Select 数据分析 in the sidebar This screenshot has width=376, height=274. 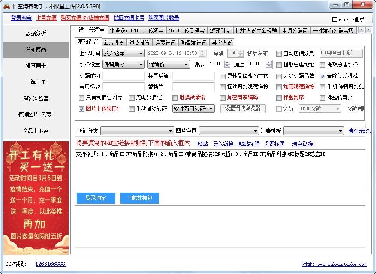36,33
